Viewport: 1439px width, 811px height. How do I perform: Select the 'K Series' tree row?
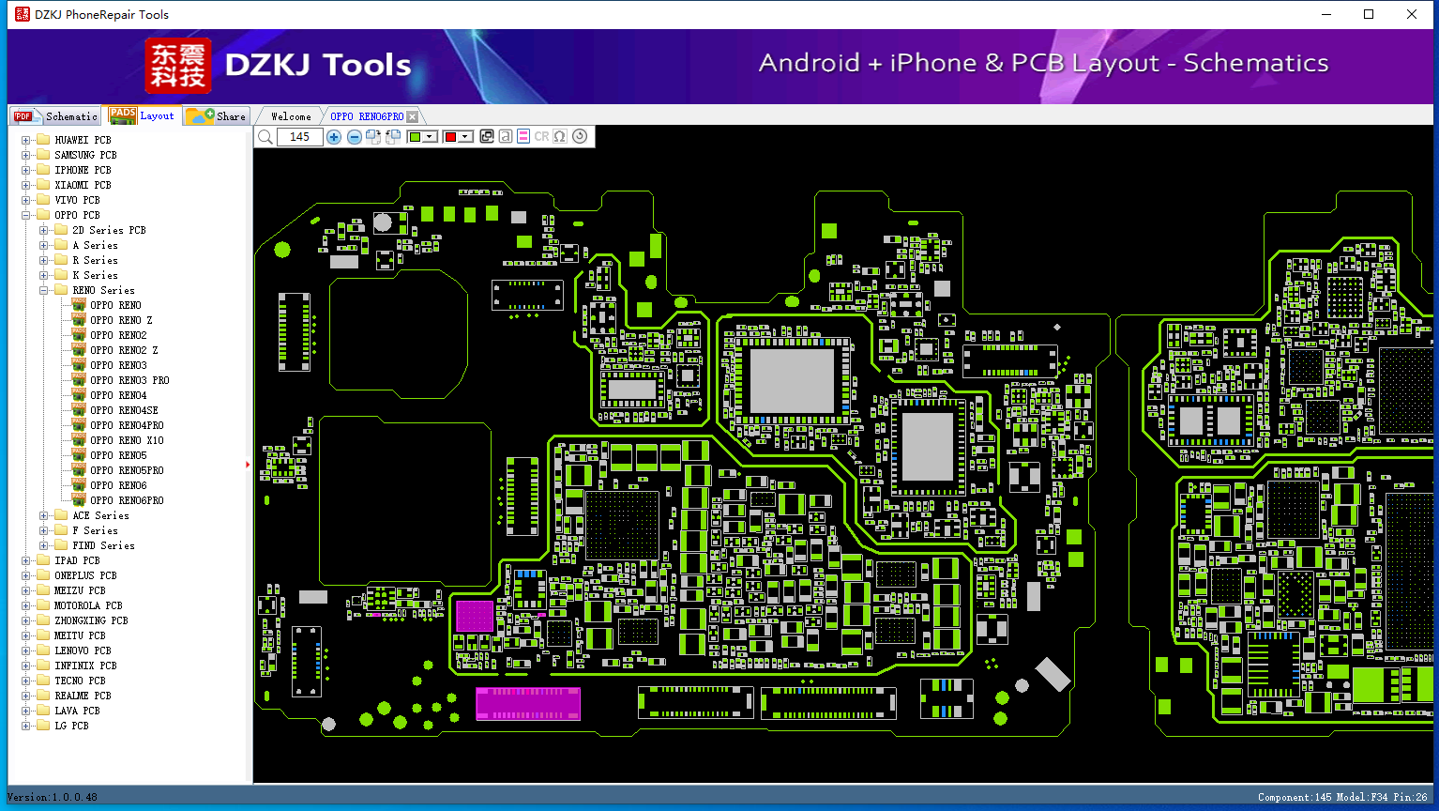coord(95,275)
